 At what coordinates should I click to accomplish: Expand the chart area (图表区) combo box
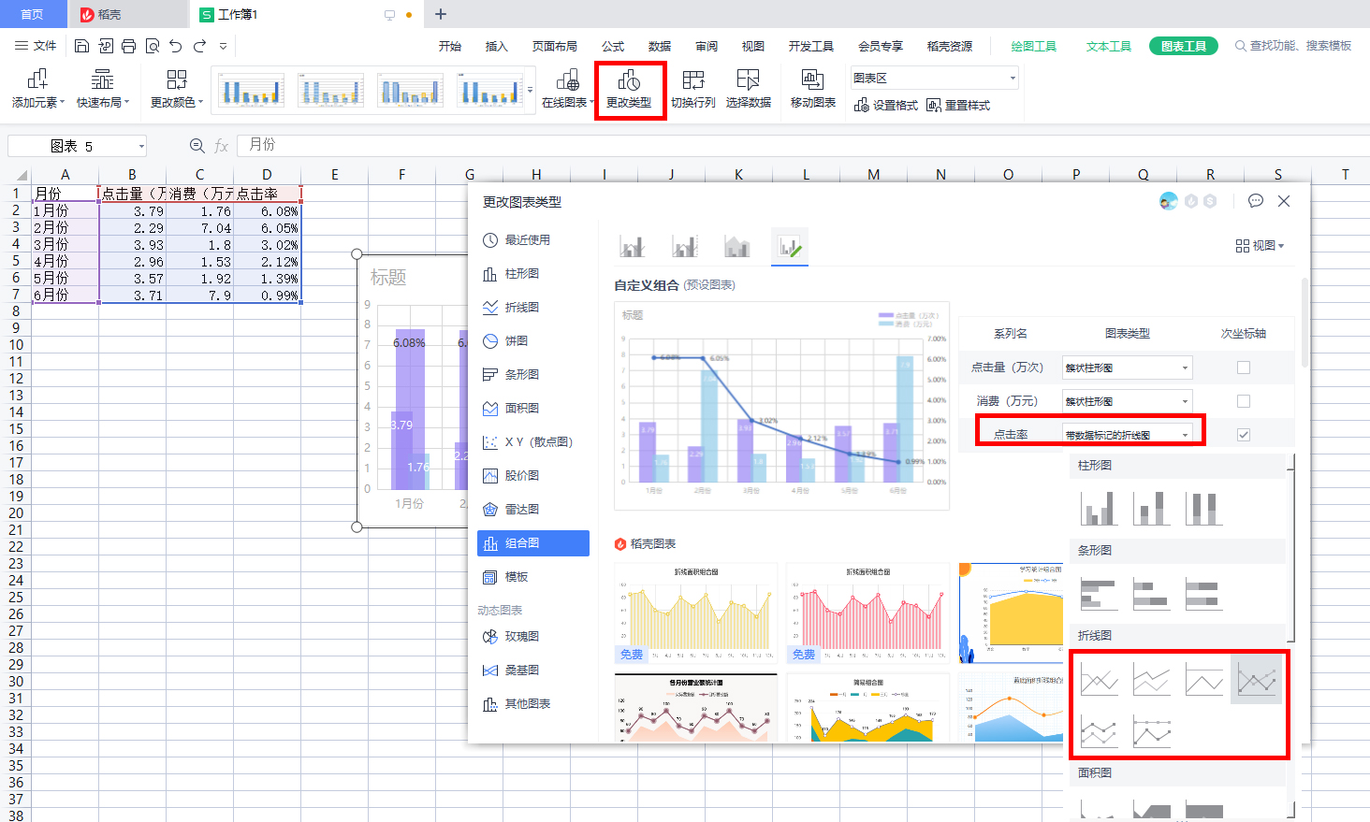(x=1013, y=79)
